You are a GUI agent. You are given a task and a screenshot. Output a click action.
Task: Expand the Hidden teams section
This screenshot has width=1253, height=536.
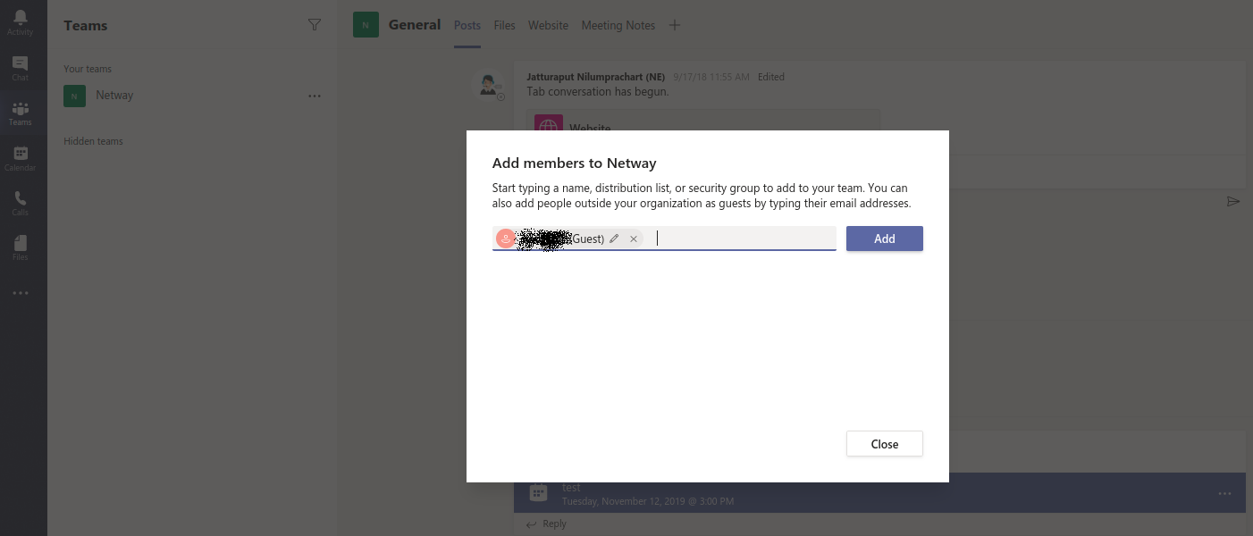point(93,141)
